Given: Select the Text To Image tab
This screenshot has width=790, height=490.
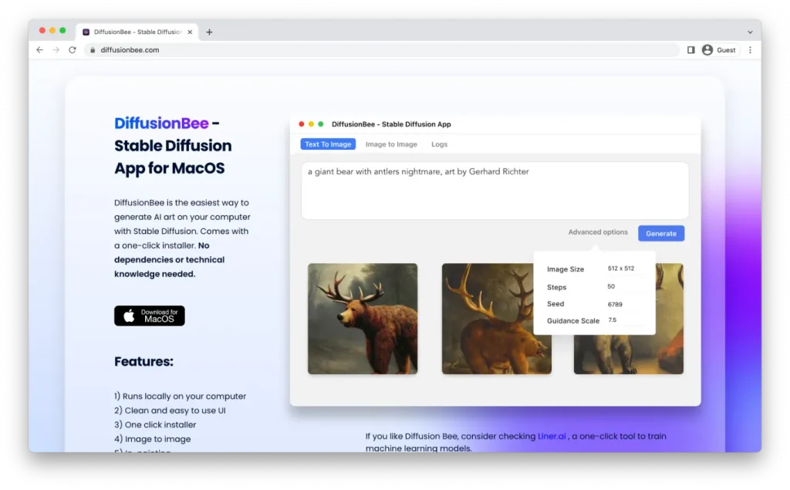Looking at the screenshot, I should (x=328, y=144).
